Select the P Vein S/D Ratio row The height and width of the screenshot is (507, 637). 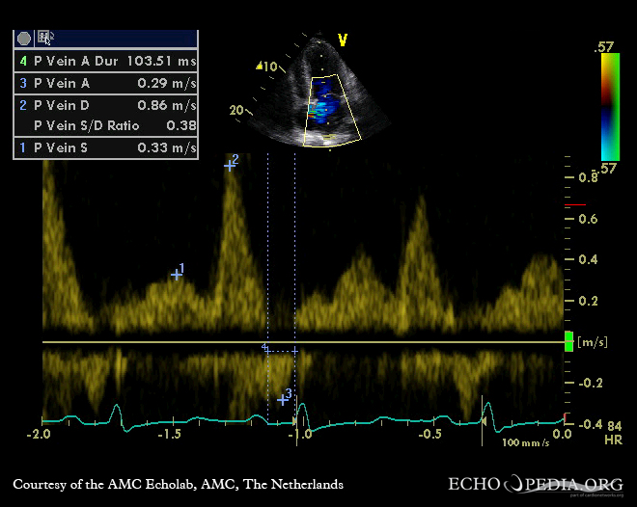click(105, 125)
